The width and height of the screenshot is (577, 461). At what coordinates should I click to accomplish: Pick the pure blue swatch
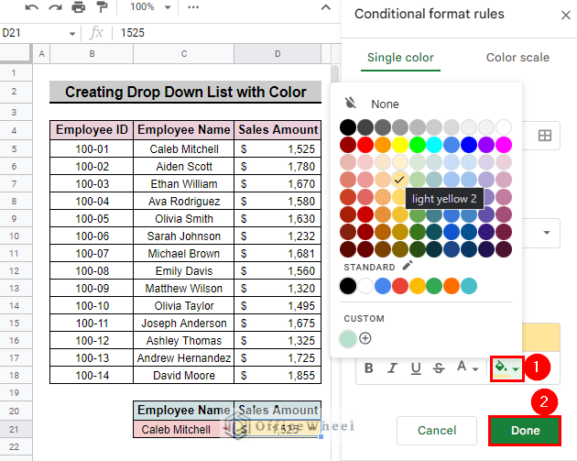(469, 145)
